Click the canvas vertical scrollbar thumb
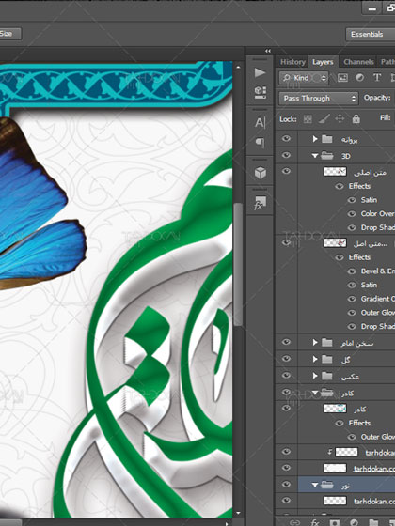 click(238, 264)
